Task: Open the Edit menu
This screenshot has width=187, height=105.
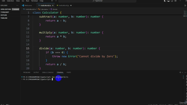Action: [3, 1]
